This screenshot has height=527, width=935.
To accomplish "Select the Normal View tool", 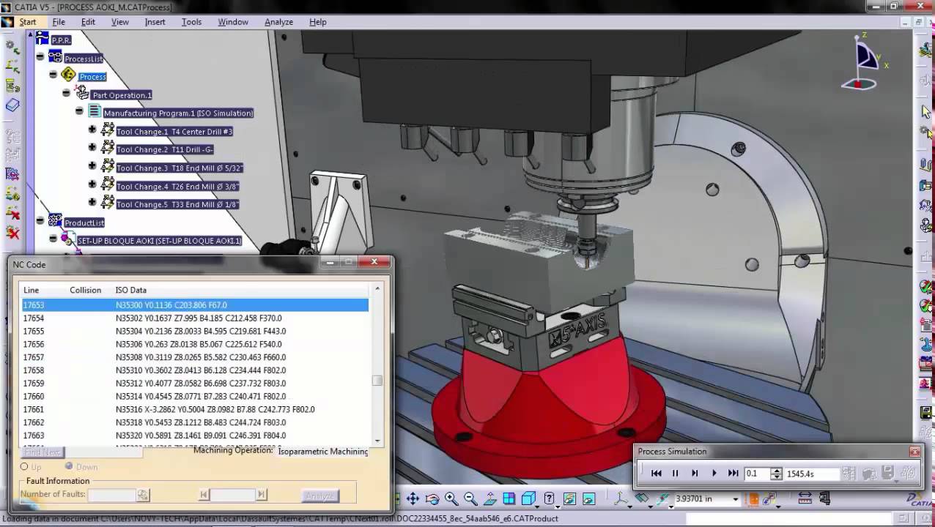I will click(489, 499).
